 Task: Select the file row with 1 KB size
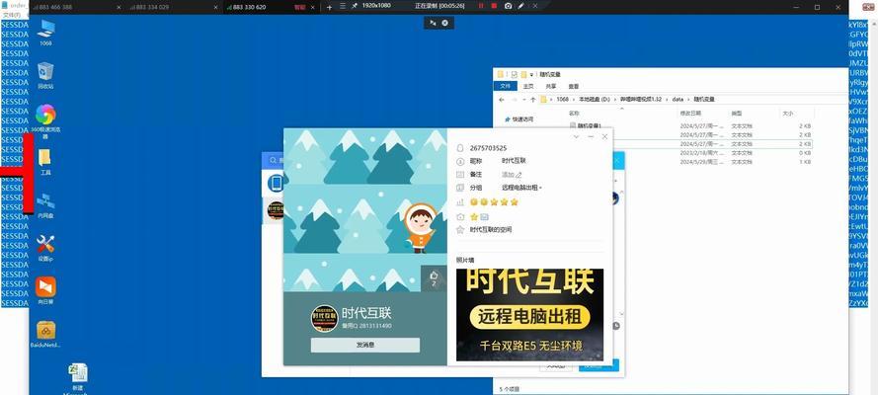coord(712,162)
